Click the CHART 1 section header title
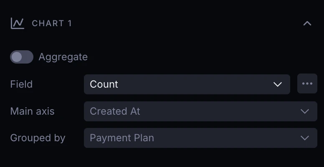This screenshot has width=324, height=167. 52,24
